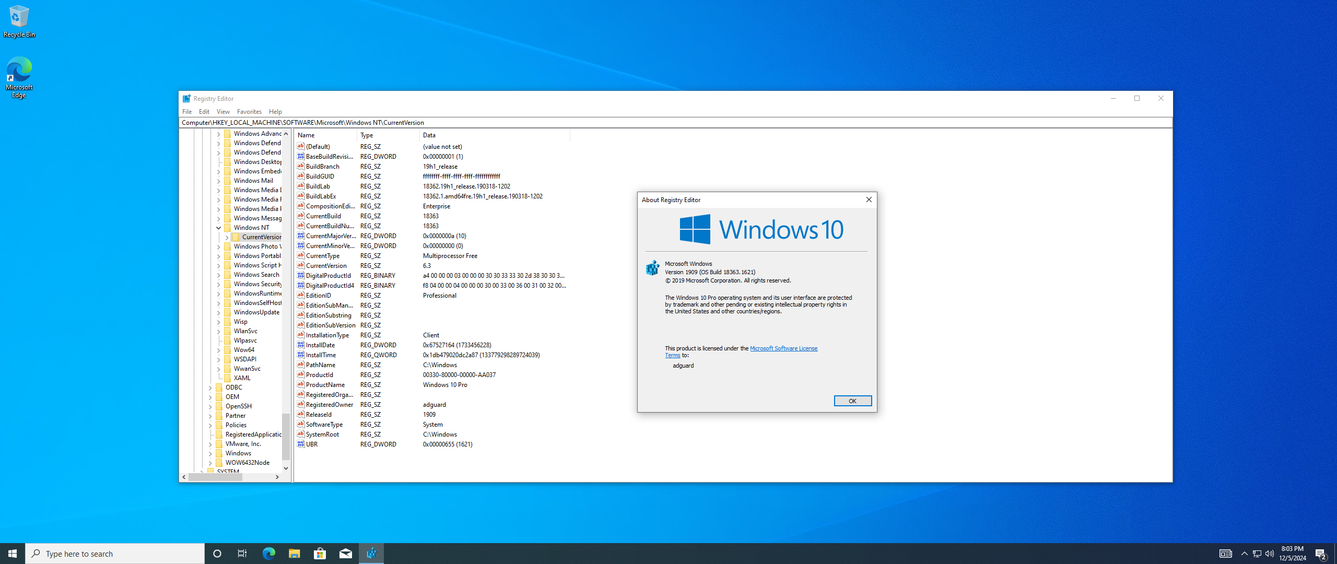The image size is (1337, 564).
Task: Open the Microsoft Edge desktop shortcut
Action: (x=19, y=77)
